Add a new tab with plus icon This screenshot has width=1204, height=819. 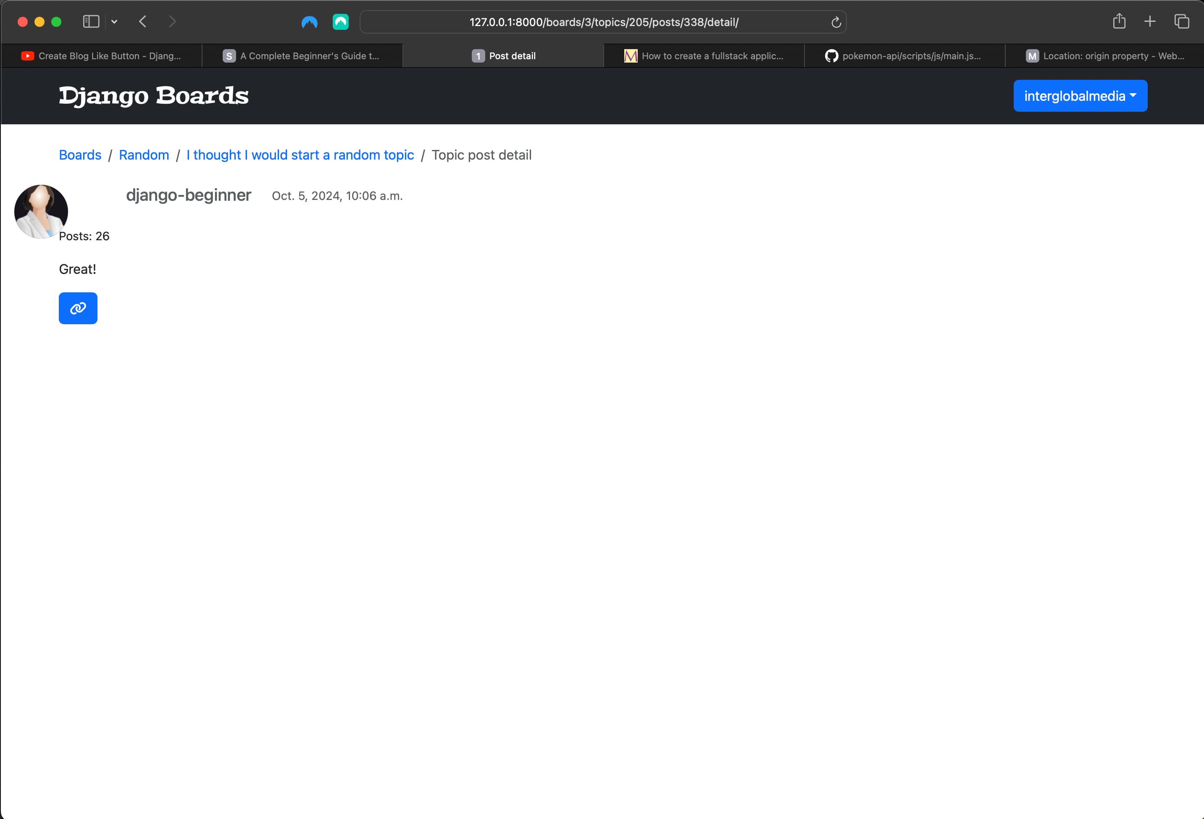(1150, 22)
